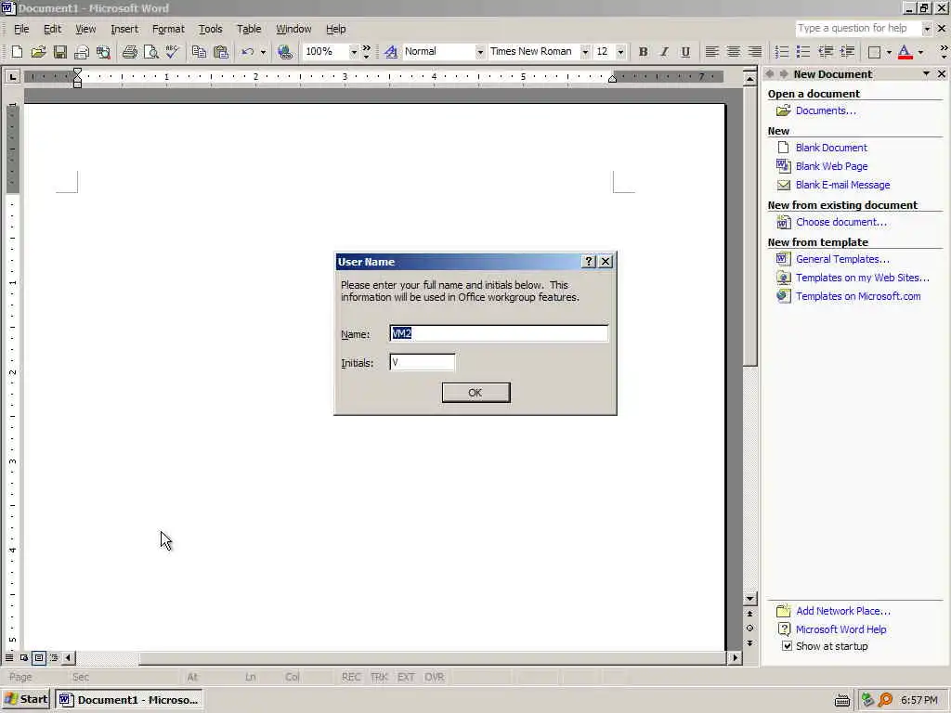
Task: Open the File menu
Action: point(21,29)
